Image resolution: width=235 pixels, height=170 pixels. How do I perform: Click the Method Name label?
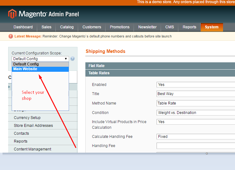[104, 103]
